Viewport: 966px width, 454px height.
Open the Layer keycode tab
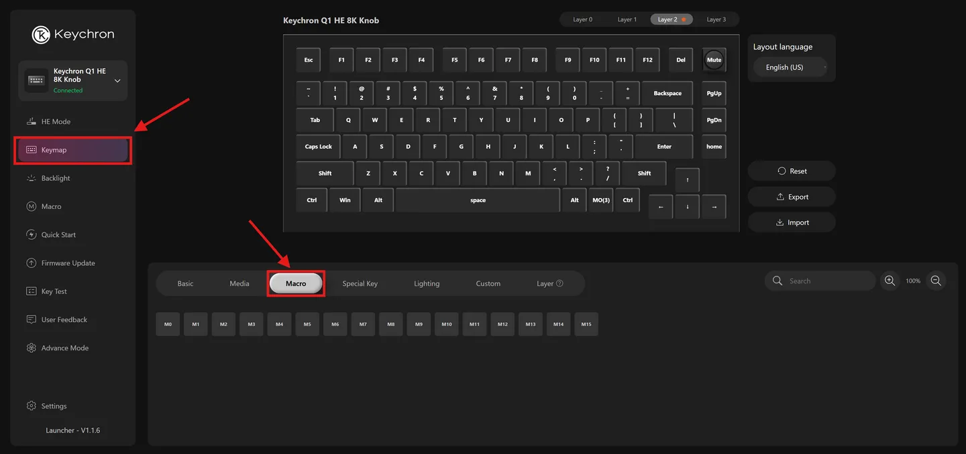pos(550,283)
